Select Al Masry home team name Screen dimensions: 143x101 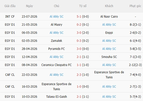(x=56, y=25)
